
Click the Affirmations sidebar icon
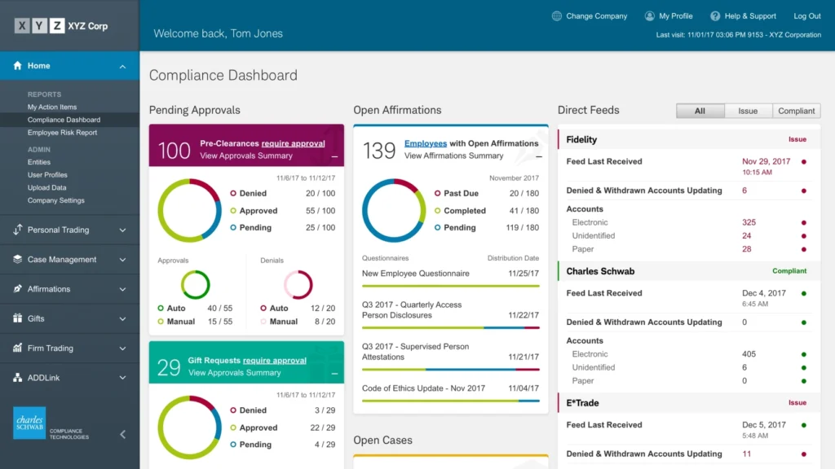tap(18, 289)
